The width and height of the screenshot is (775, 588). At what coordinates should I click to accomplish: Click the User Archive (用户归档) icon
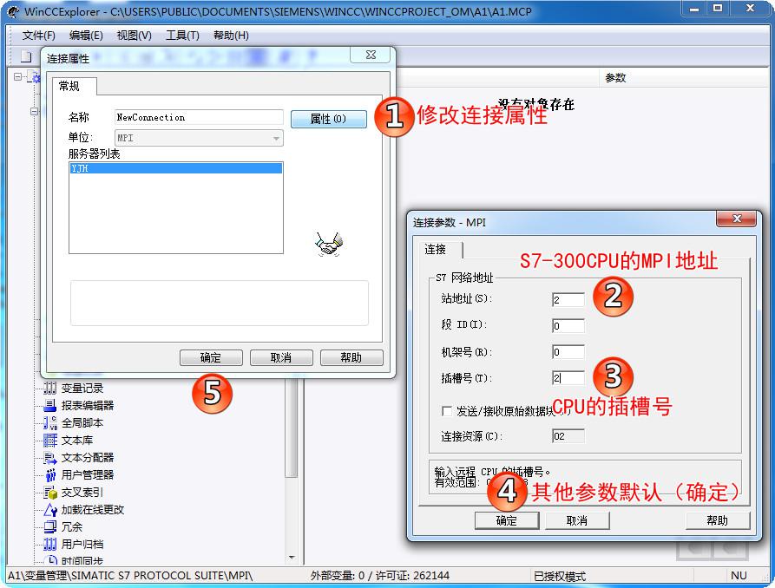click(49, 544)
